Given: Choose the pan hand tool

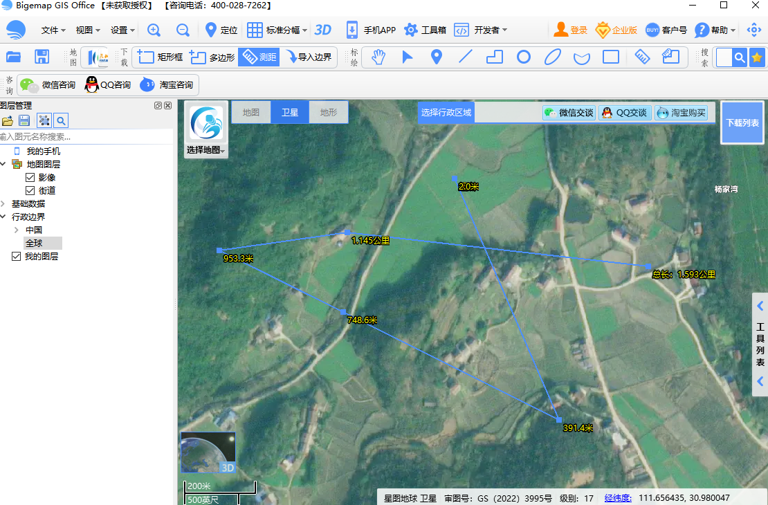Looking at the screenshot, I should click(x=377, y=57).
